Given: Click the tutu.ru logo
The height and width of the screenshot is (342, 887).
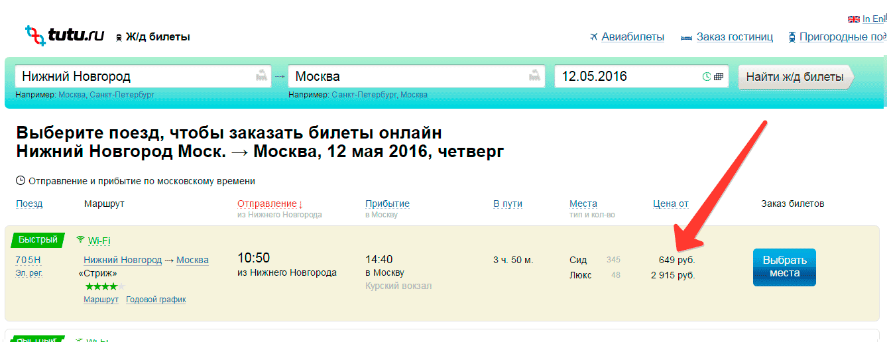Looking at the screenshot, I should (65, 34).
